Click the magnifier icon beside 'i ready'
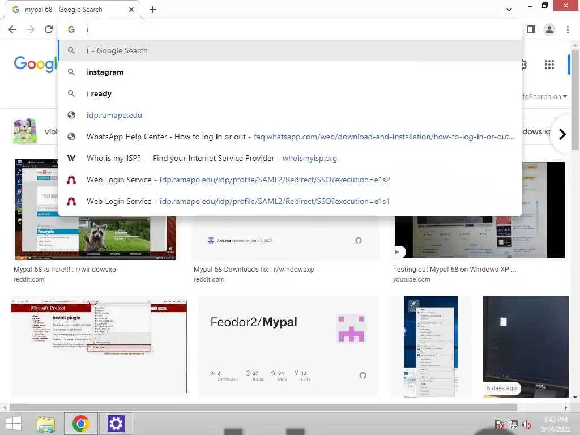The width and height of the screenshot is (580, 435). click(71, 93)
